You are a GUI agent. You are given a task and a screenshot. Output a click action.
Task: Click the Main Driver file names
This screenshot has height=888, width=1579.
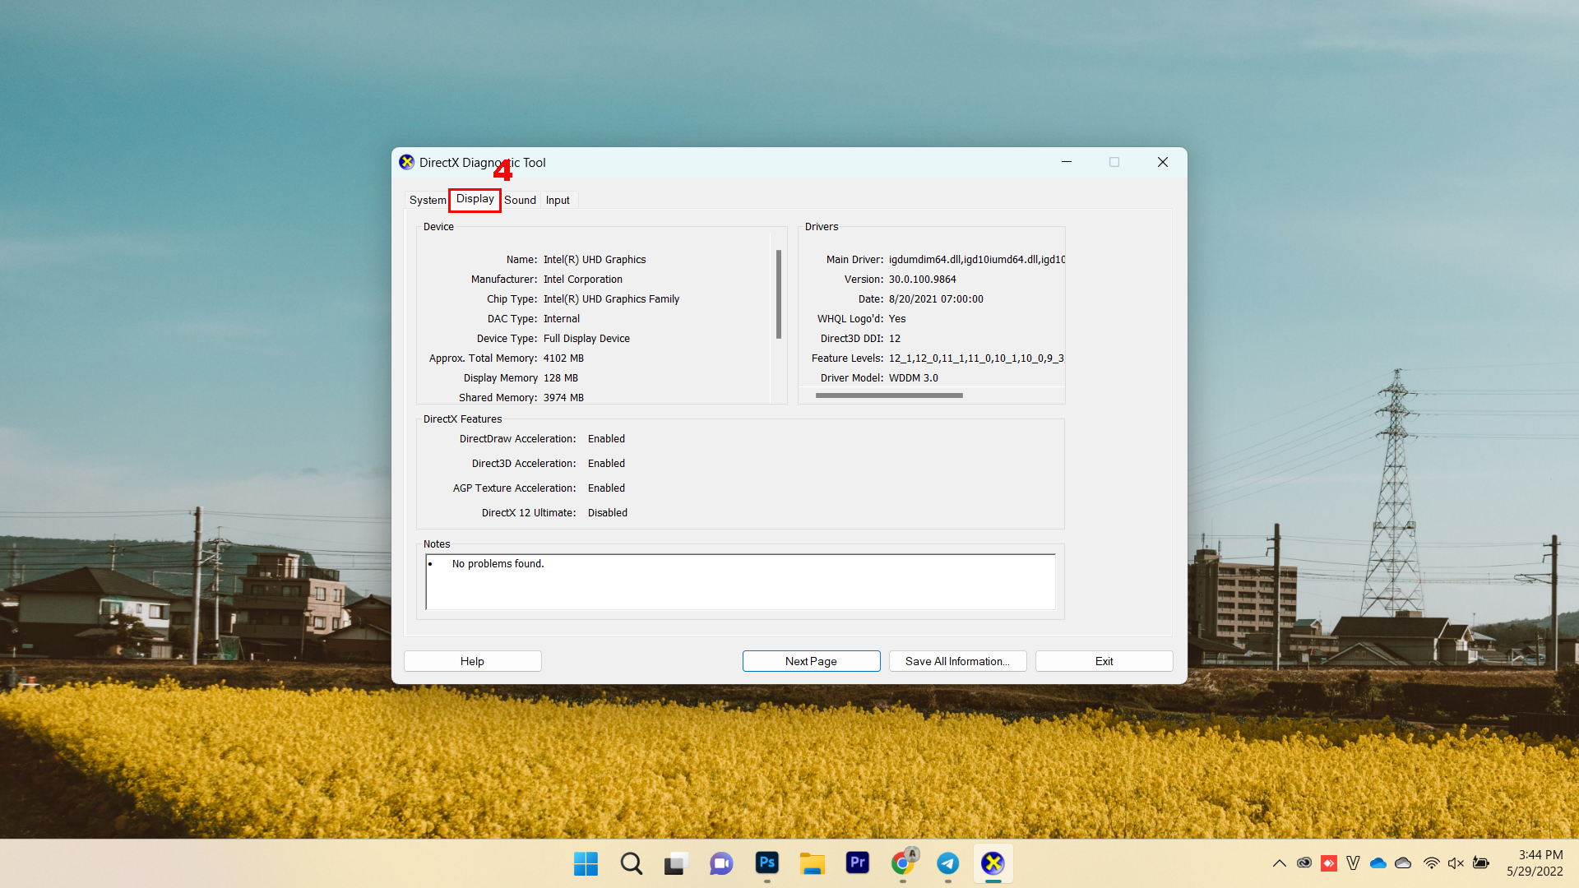(976, 260)
